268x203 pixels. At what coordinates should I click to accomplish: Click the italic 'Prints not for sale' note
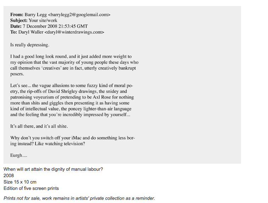(x=79, y=198)
